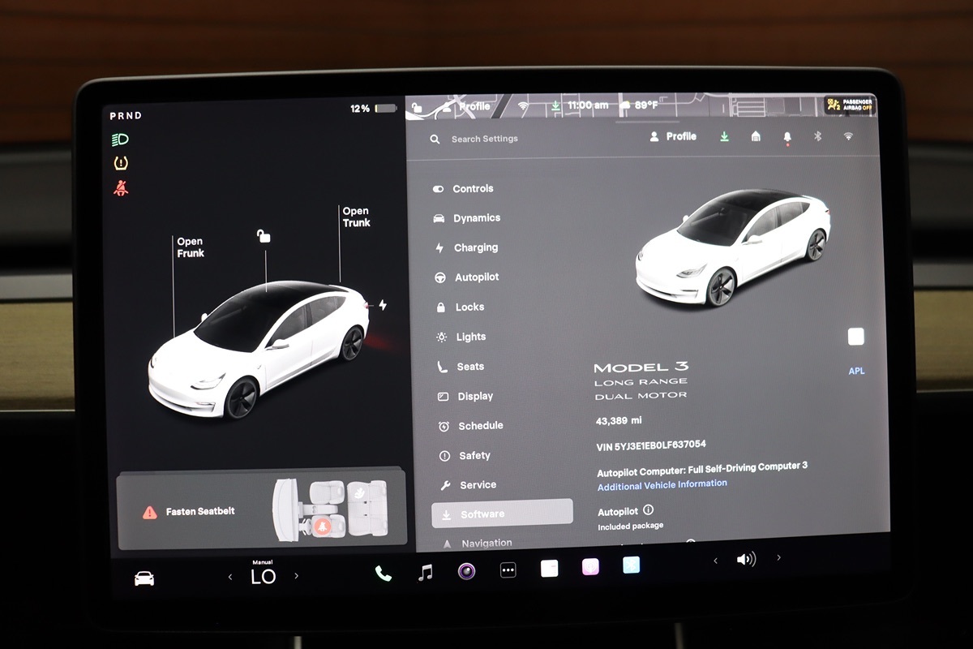973x649 pixels.
Task: Tap the red seatbelt warning icon
Action: pyautogui.click(x=121, y=188)
